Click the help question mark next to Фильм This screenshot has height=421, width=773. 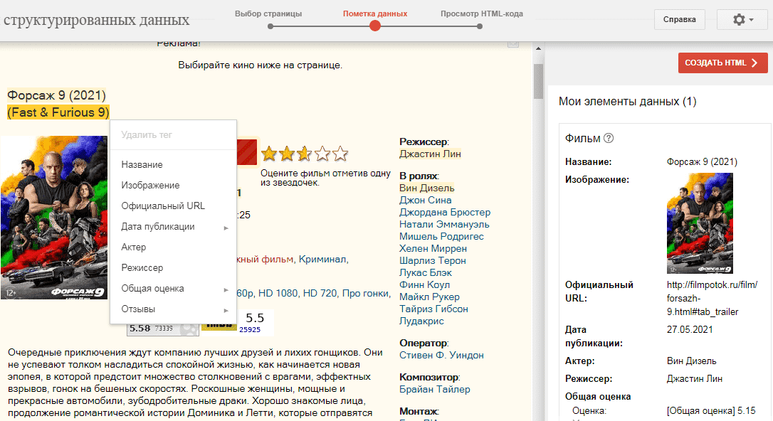[x=609, y=139]
